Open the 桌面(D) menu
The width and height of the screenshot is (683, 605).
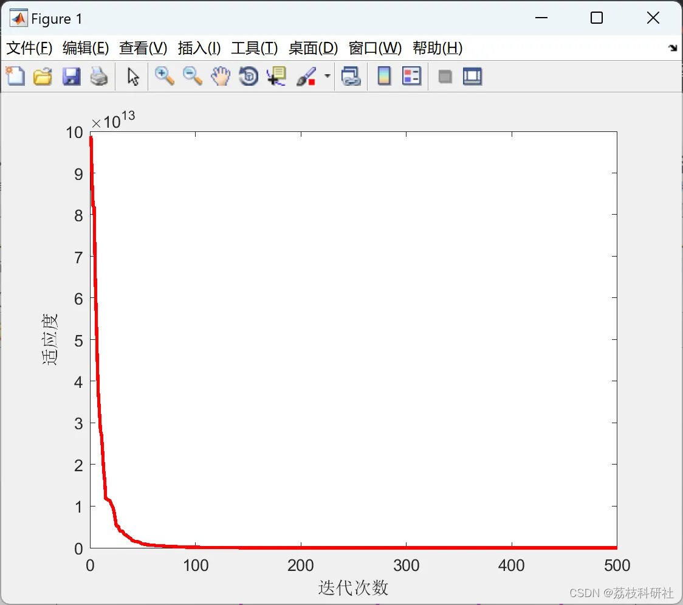tap(313, 48)
